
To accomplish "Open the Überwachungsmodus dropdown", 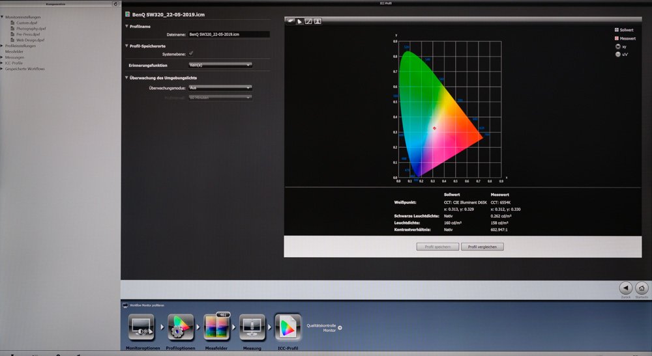I will point(220,87).
